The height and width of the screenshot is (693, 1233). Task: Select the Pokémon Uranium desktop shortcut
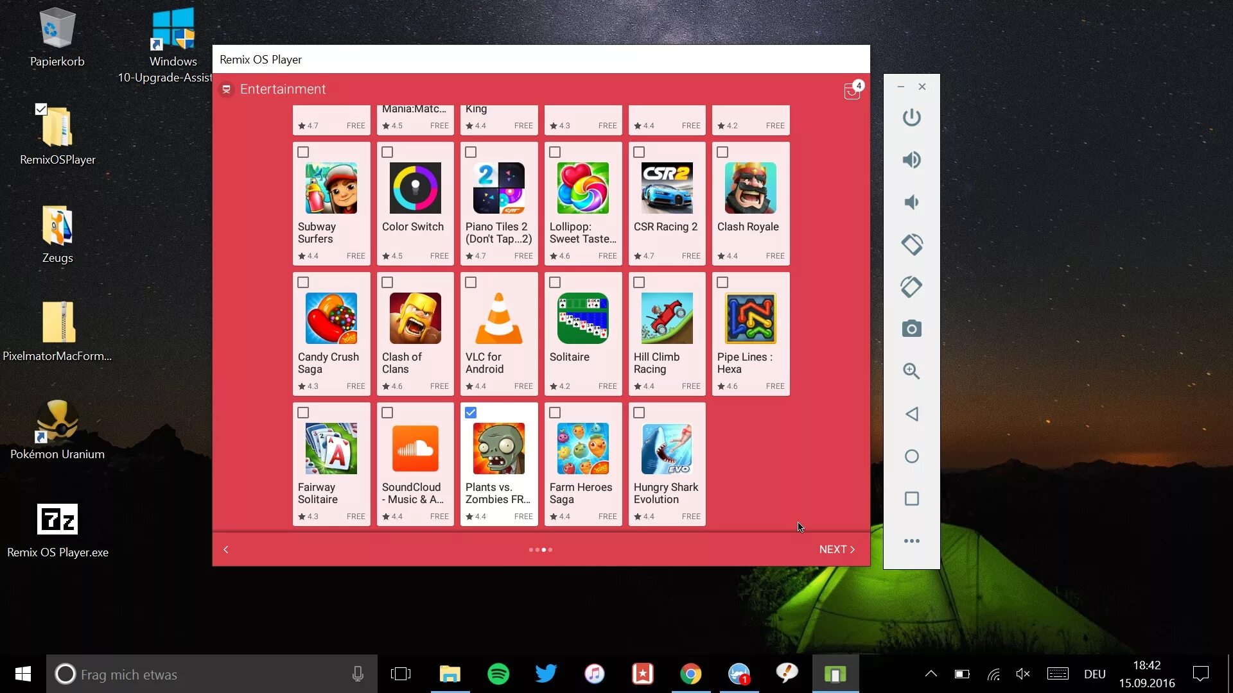[x=57, y=429]
